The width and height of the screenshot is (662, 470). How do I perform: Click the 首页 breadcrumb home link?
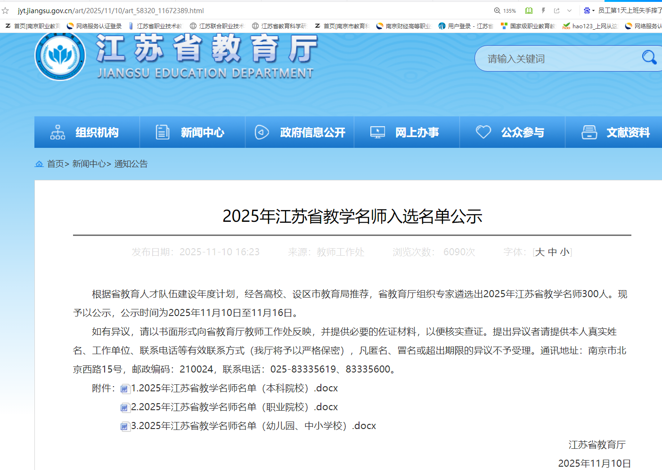tap(55, 164)
